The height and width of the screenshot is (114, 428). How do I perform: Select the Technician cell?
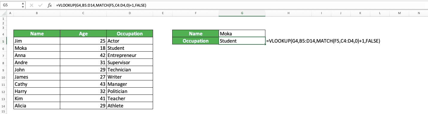pos(129,70)
